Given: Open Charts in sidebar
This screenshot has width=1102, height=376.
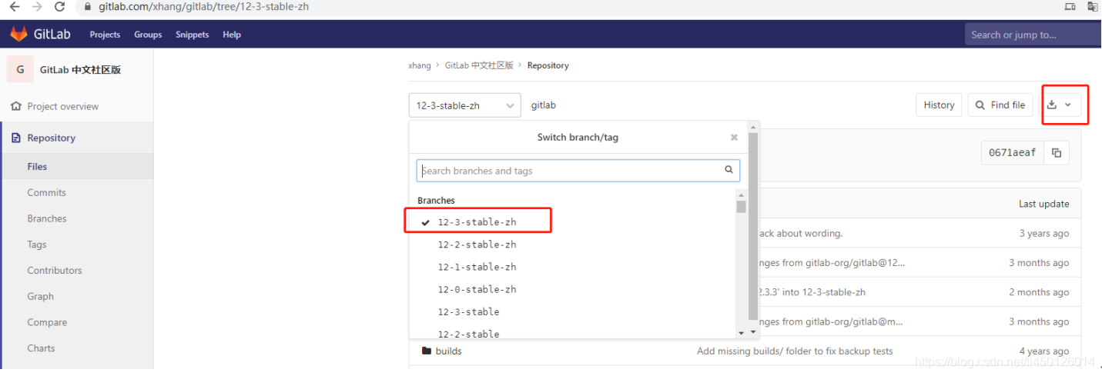Looking at the screenshot, I should (41, 348).
